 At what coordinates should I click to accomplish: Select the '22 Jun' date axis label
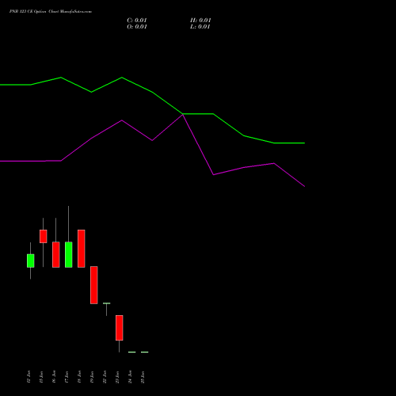tap(105, 377)
